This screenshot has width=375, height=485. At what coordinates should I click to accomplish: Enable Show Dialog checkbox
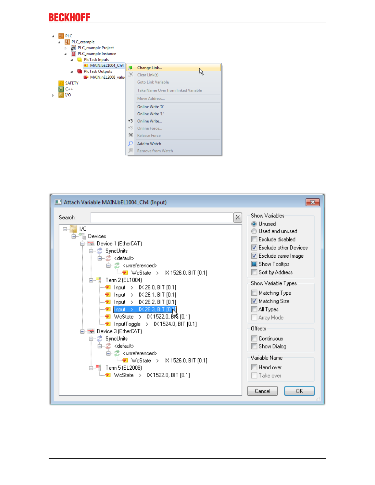tap(254, 346)
